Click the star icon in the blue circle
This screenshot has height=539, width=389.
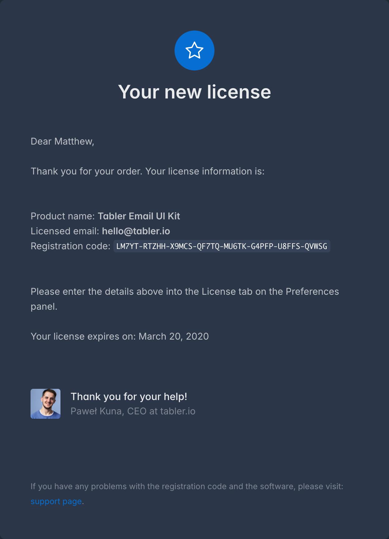194,50
